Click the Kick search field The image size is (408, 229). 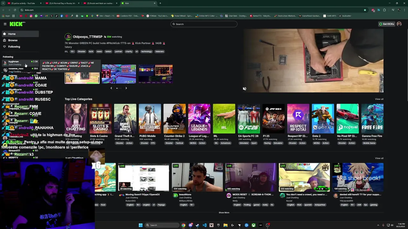point(204,24)
